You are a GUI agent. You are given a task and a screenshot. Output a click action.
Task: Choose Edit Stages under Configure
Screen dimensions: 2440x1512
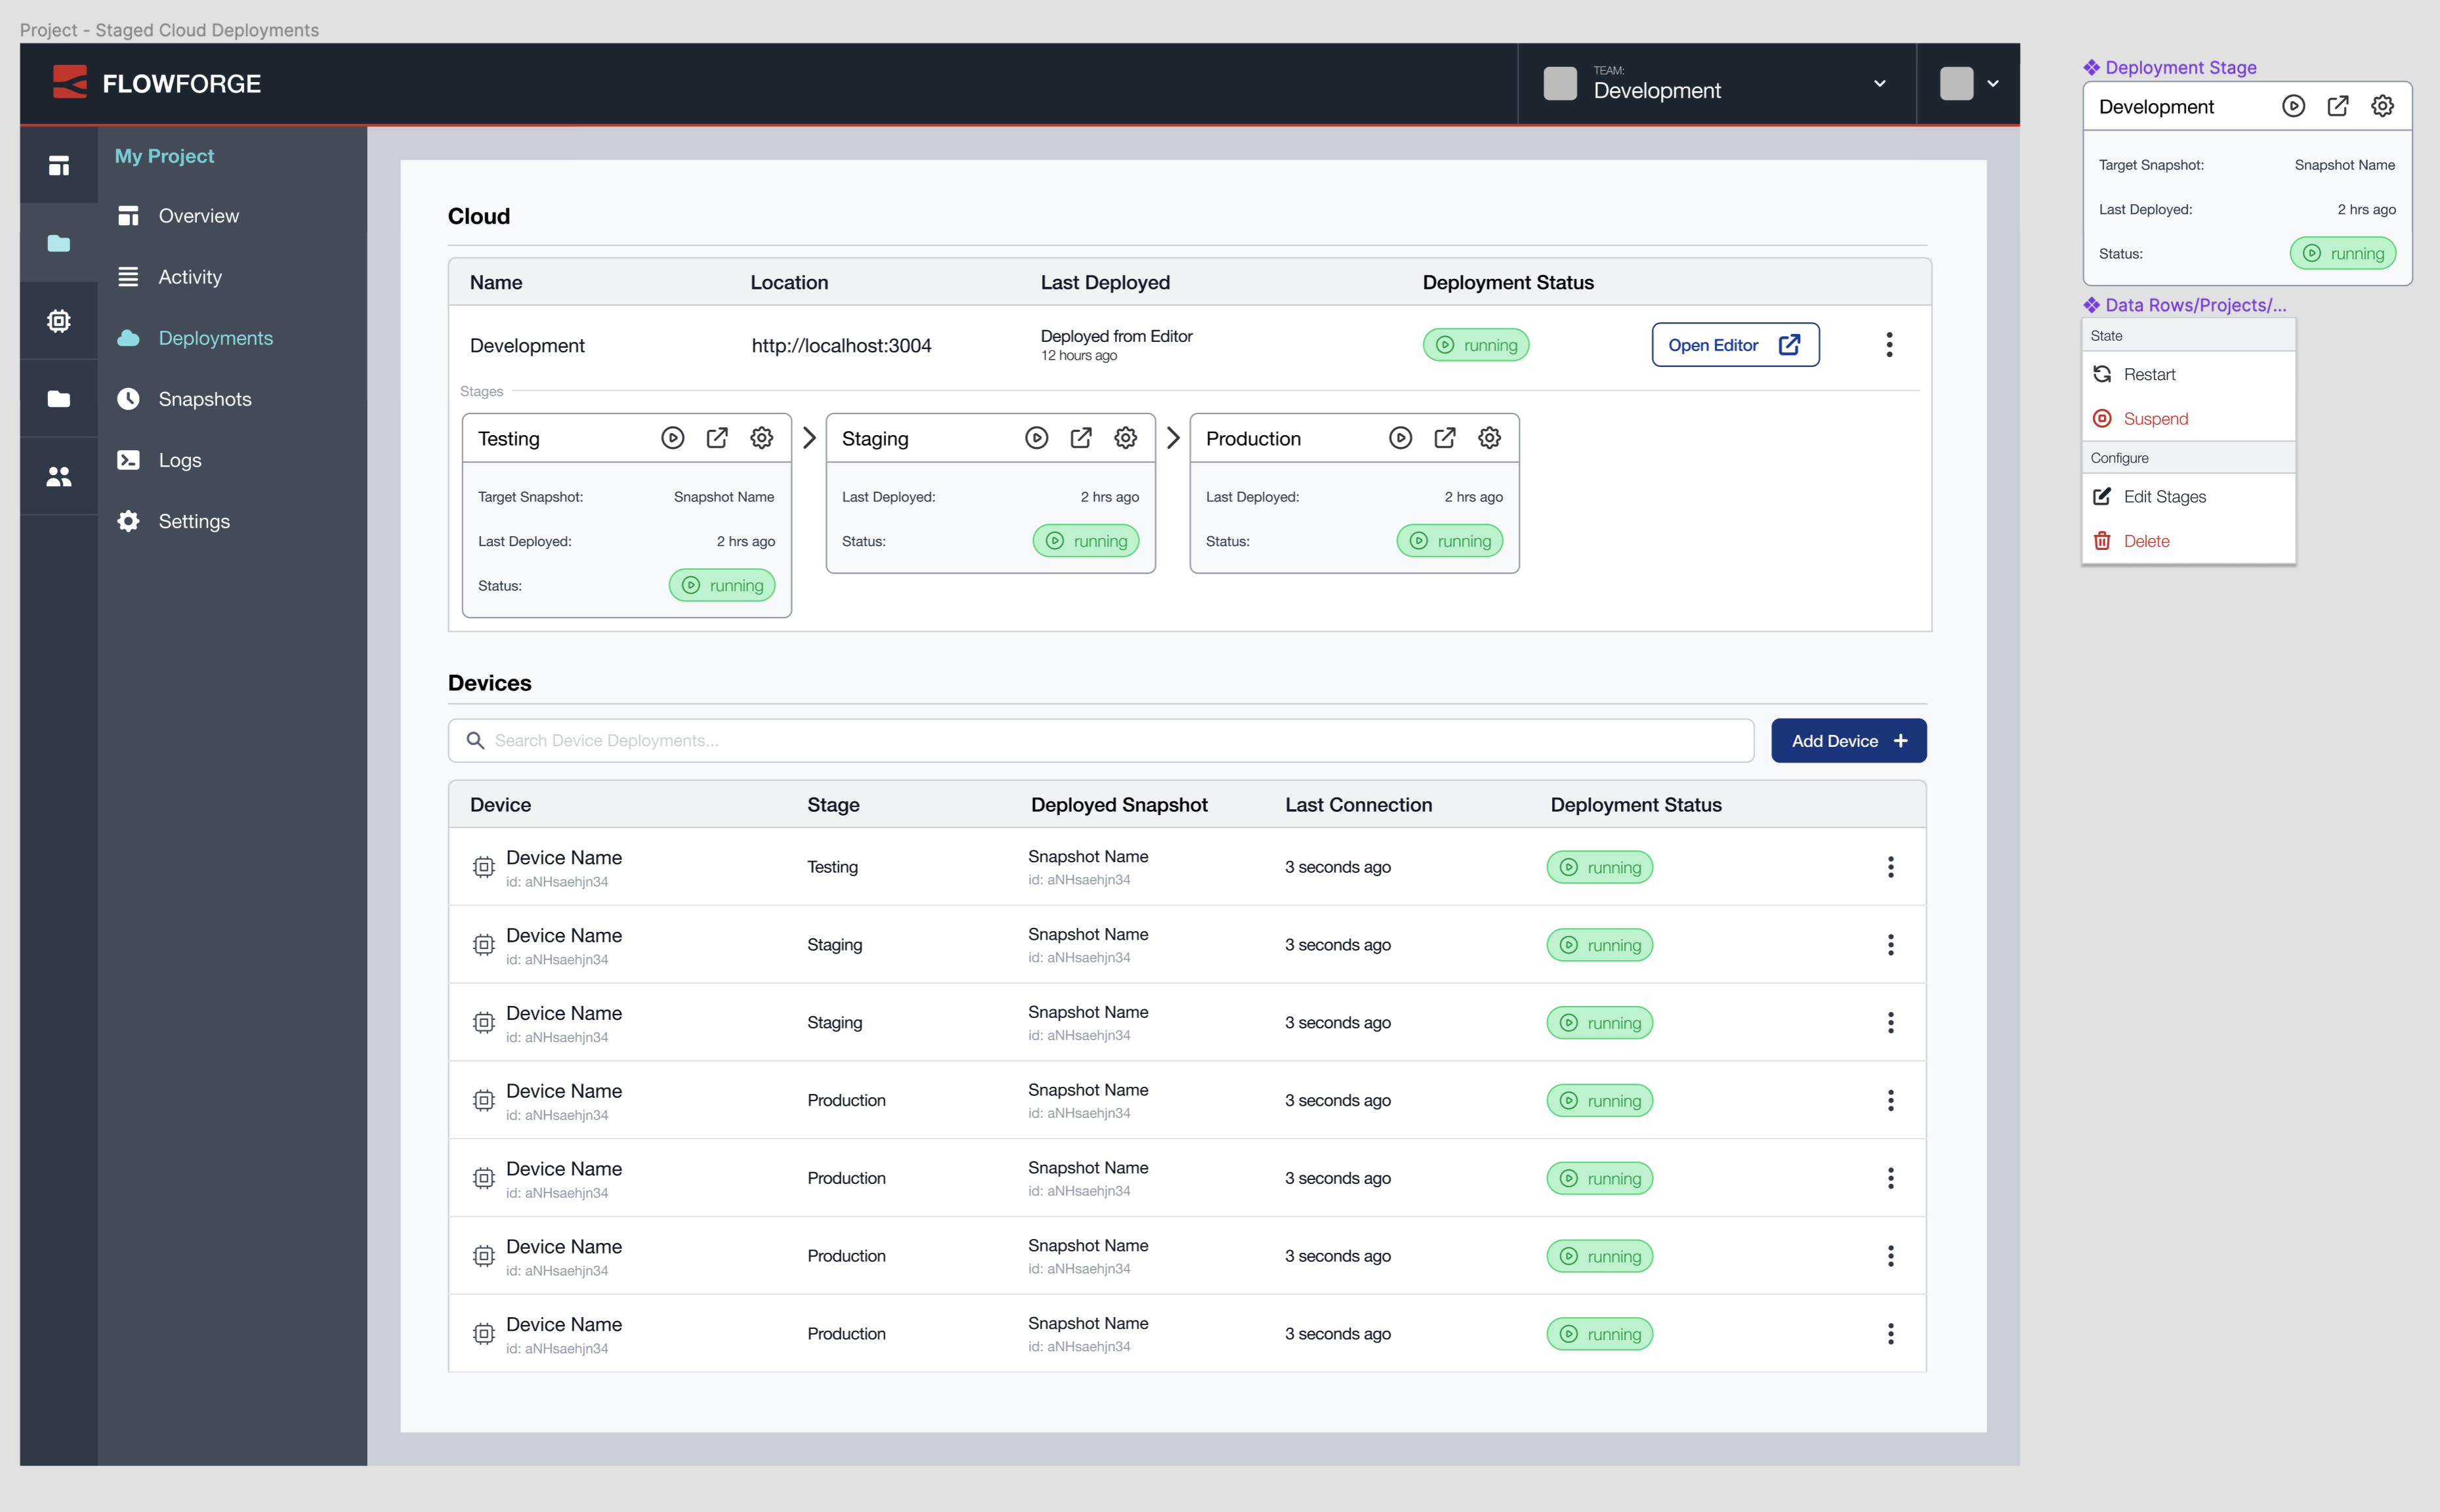coord(2164,495)
